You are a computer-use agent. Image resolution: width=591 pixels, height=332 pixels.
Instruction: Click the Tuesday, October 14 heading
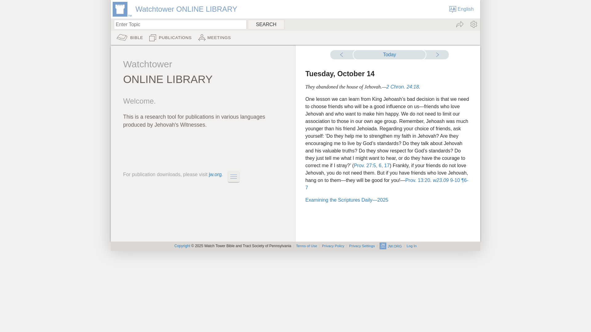[340, 74]
